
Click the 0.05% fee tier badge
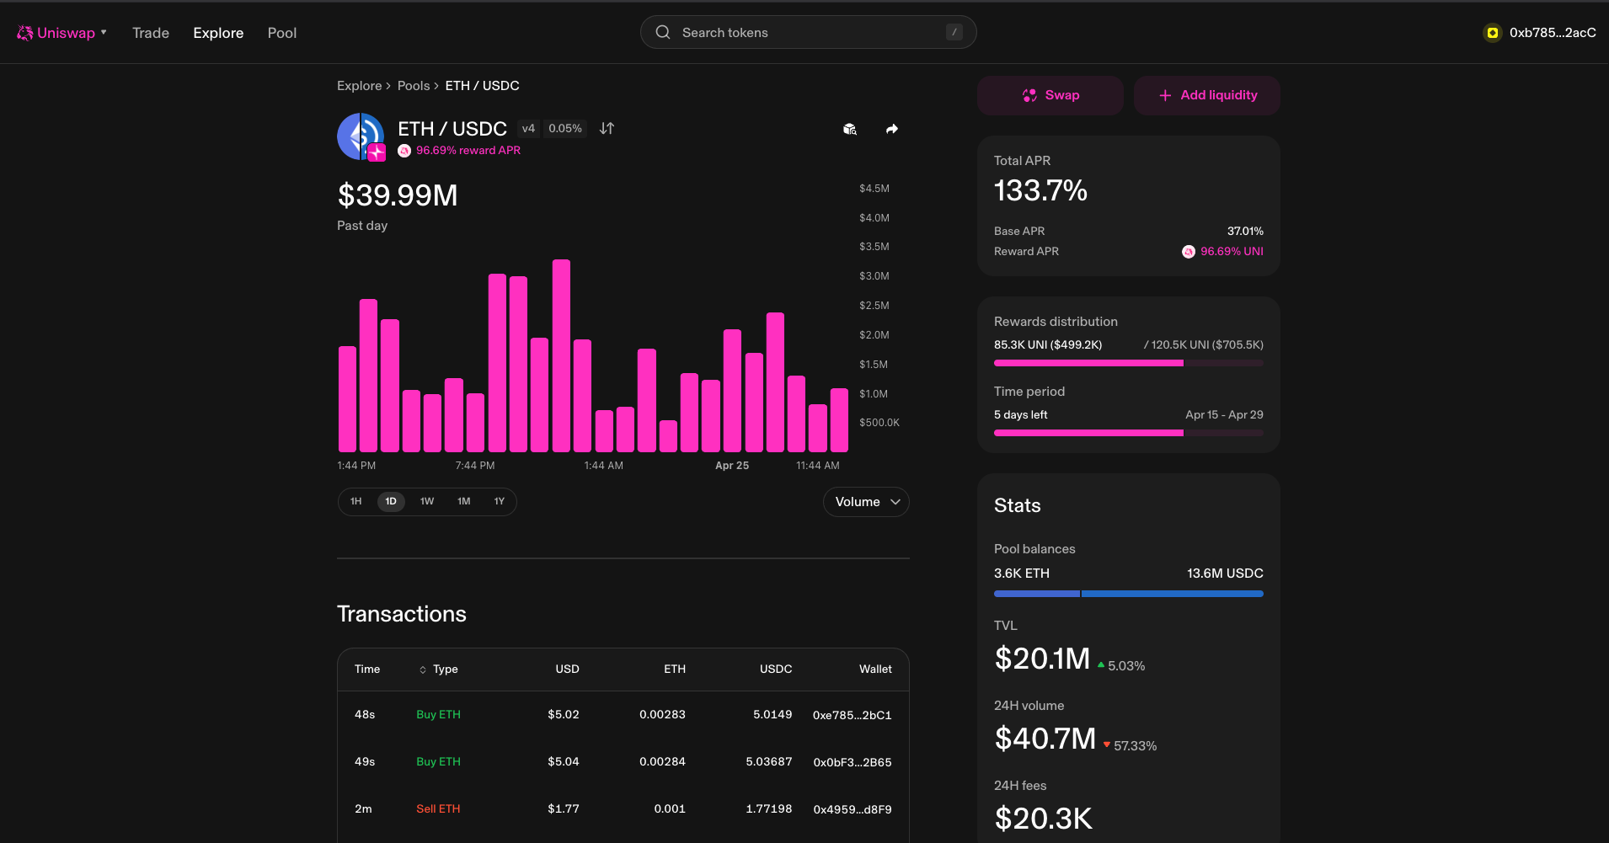pos(565,129)
